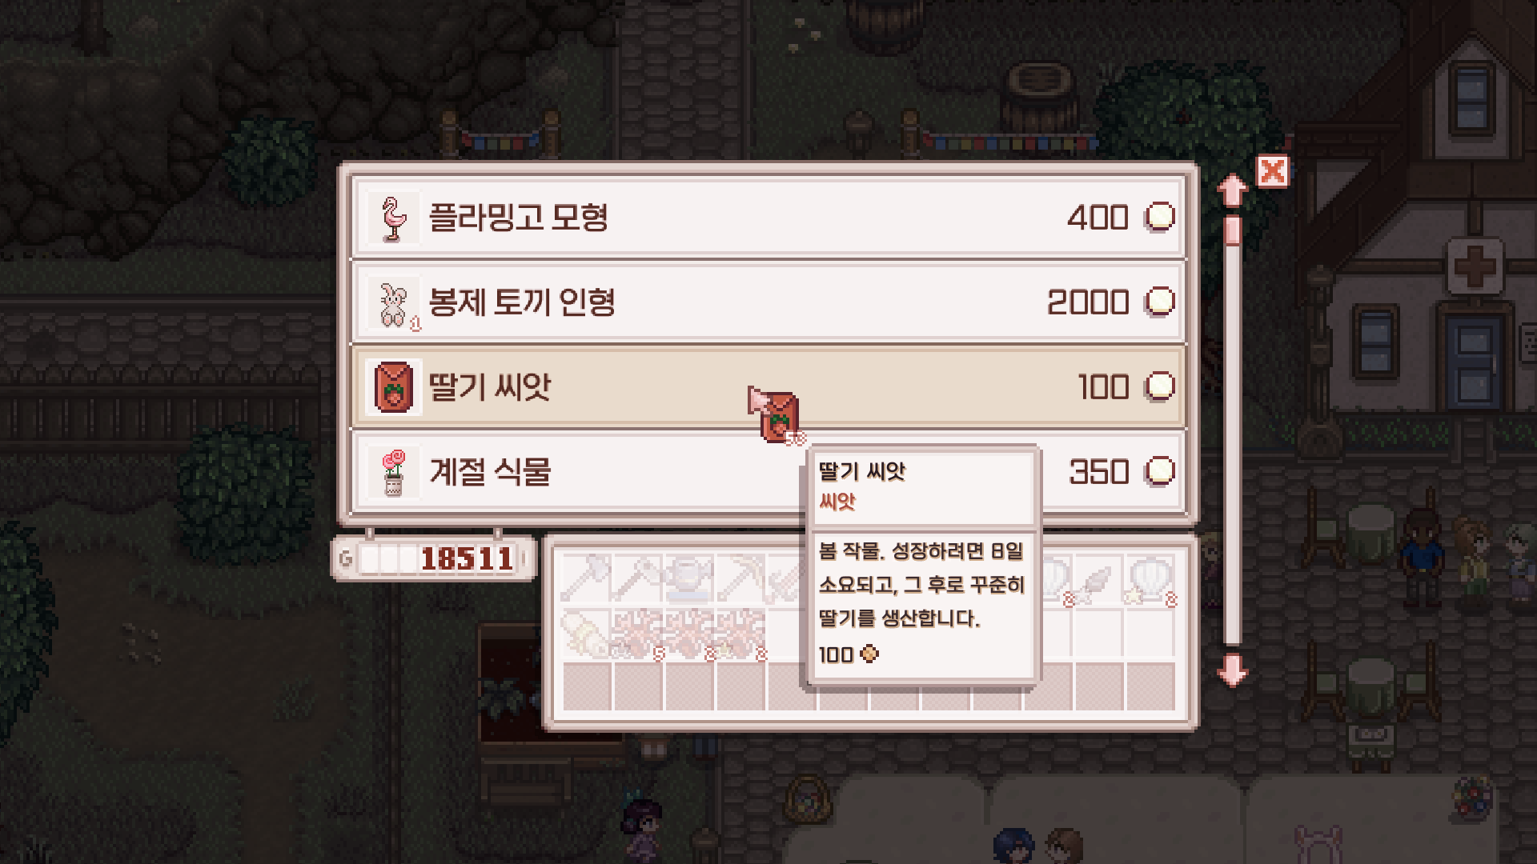Purchase 계절 식물 entry
The image size is (1537, 864).
(x=768, y=472)
